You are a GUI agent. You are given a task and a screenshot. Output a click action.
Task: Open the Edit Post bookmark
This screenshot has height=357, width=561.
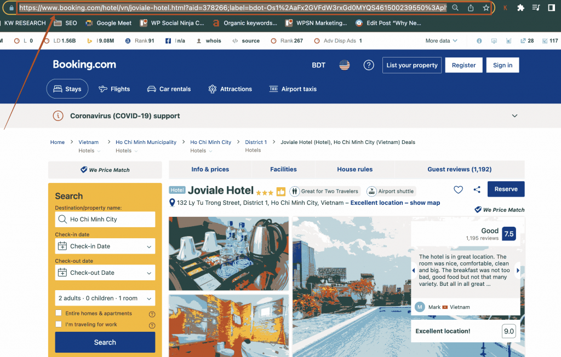tap(388, 23)
